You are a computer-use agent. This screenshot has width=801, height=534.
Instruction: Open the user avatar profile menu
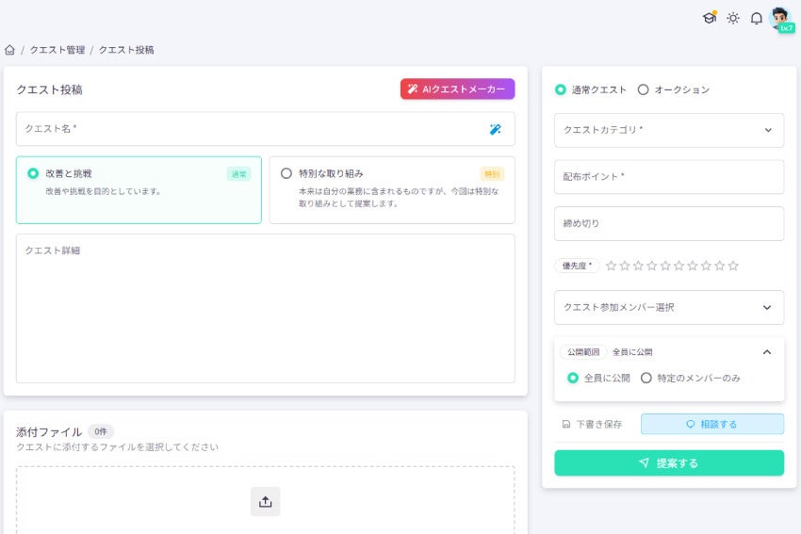click(x=781, y=20)
